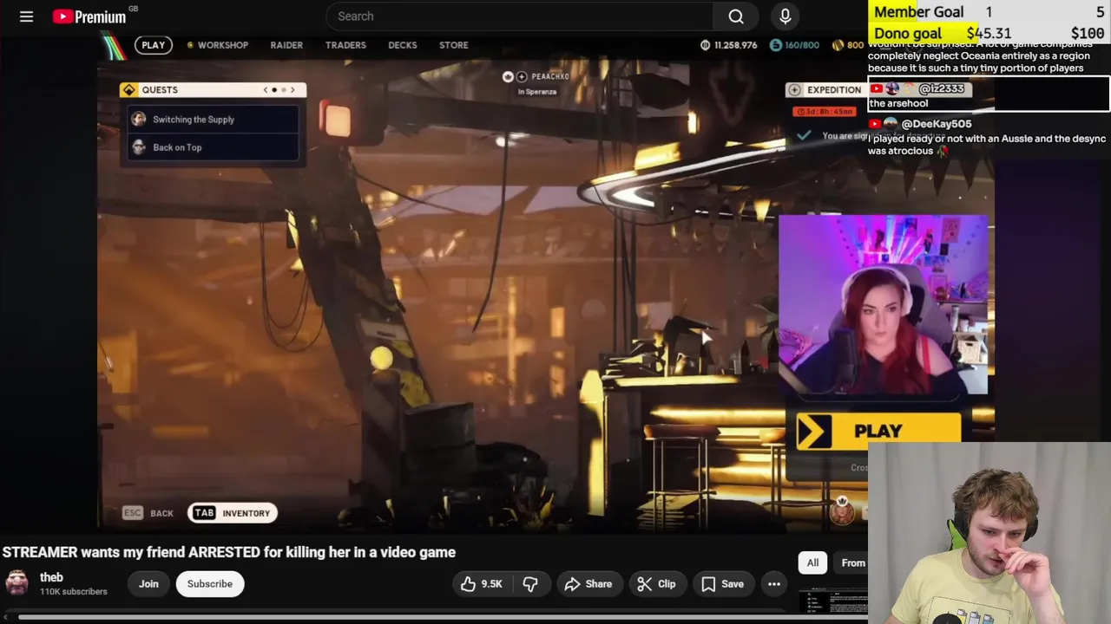Go to previous quests page arrow

tap(266, 90)
